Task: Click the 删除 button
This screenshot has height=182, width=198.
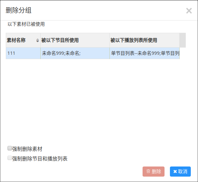Action: (x=153, y=172)
